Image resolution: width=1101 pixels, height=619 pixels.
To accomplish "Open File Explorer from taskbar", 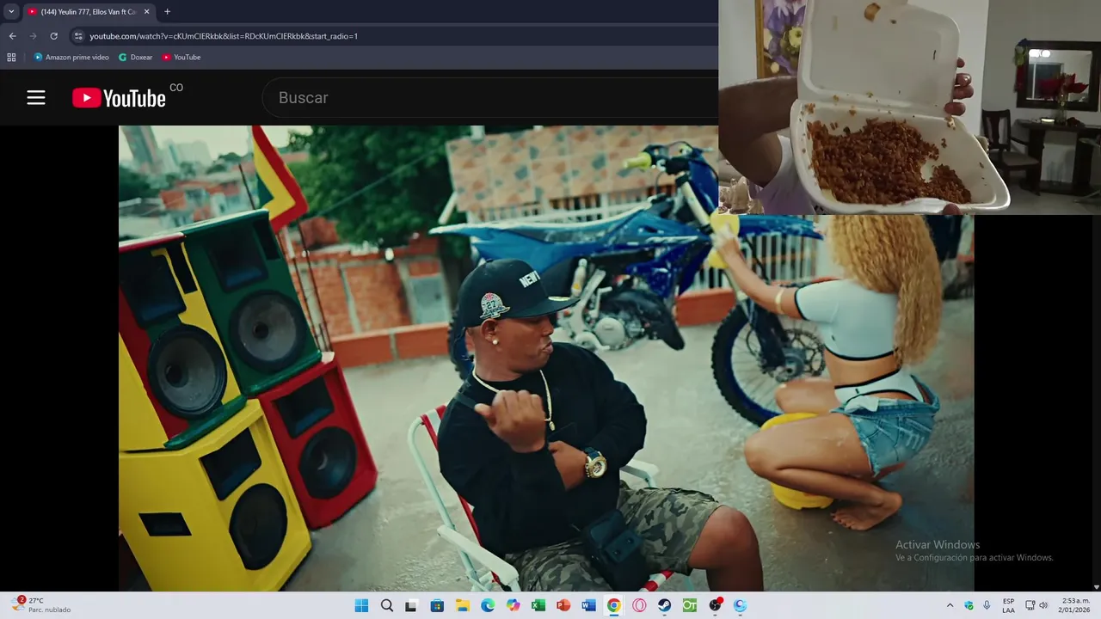I will tap(462, 605).
